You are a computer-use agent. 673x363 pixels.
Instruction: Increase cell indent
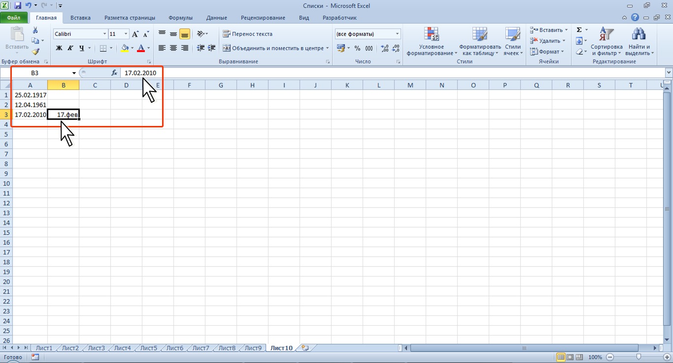212,48
